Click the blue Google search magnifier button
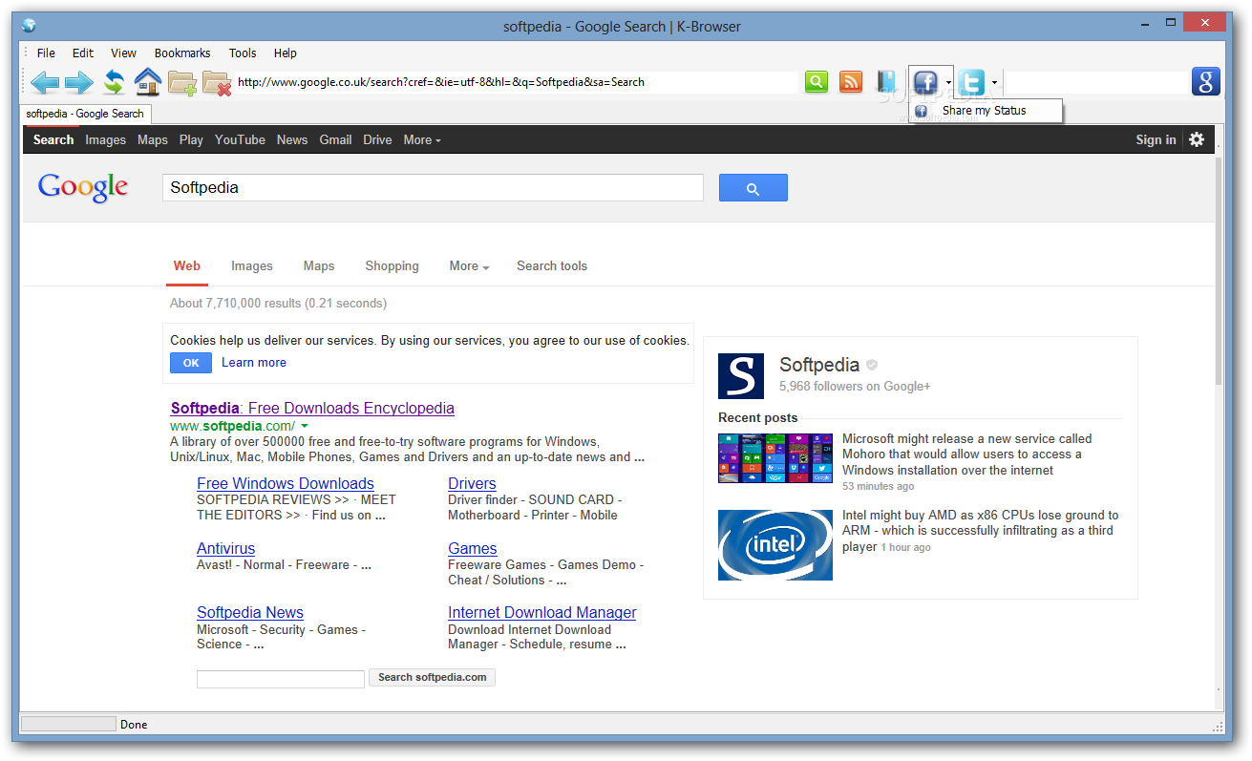 click(x=753, y=188)
